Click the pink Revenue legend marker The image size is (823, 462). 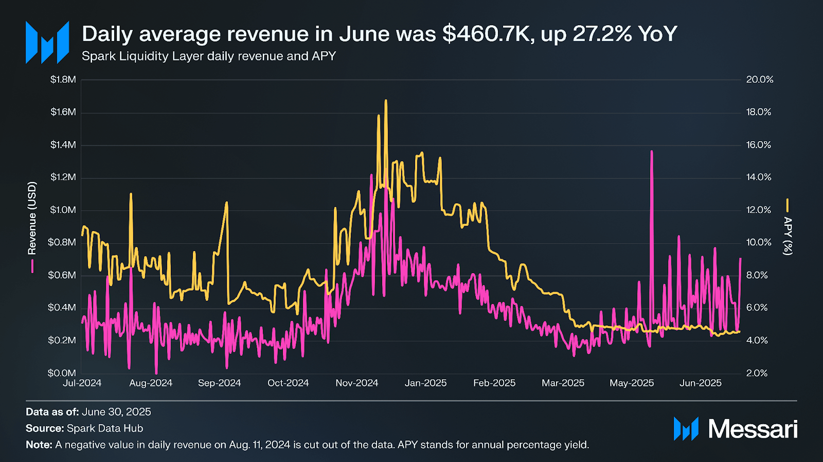(32, 266)
